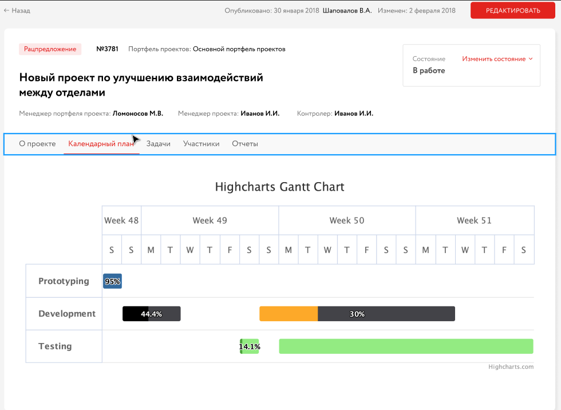Select the small Testing 14.1% bar
This screenshot has width=561, height=410.
250,346
